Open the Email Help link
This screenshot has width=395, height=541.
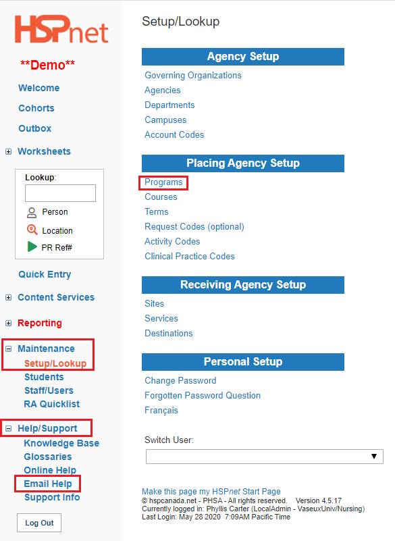click(48, 484)
